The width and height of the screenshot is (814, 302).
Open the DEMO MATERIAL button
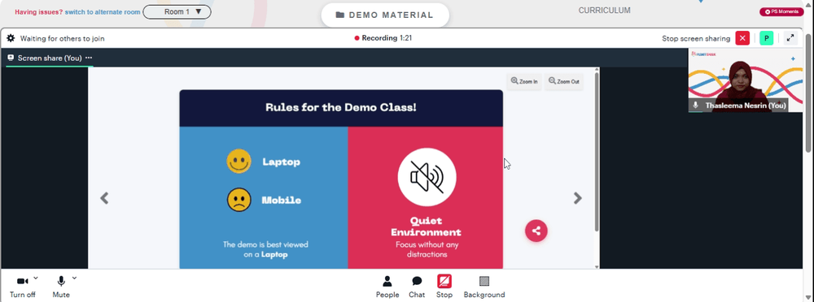pos(385,15)
